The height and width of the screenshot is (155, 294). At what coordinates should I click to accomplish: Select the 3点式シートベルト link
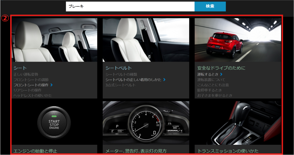pos(120,85)
